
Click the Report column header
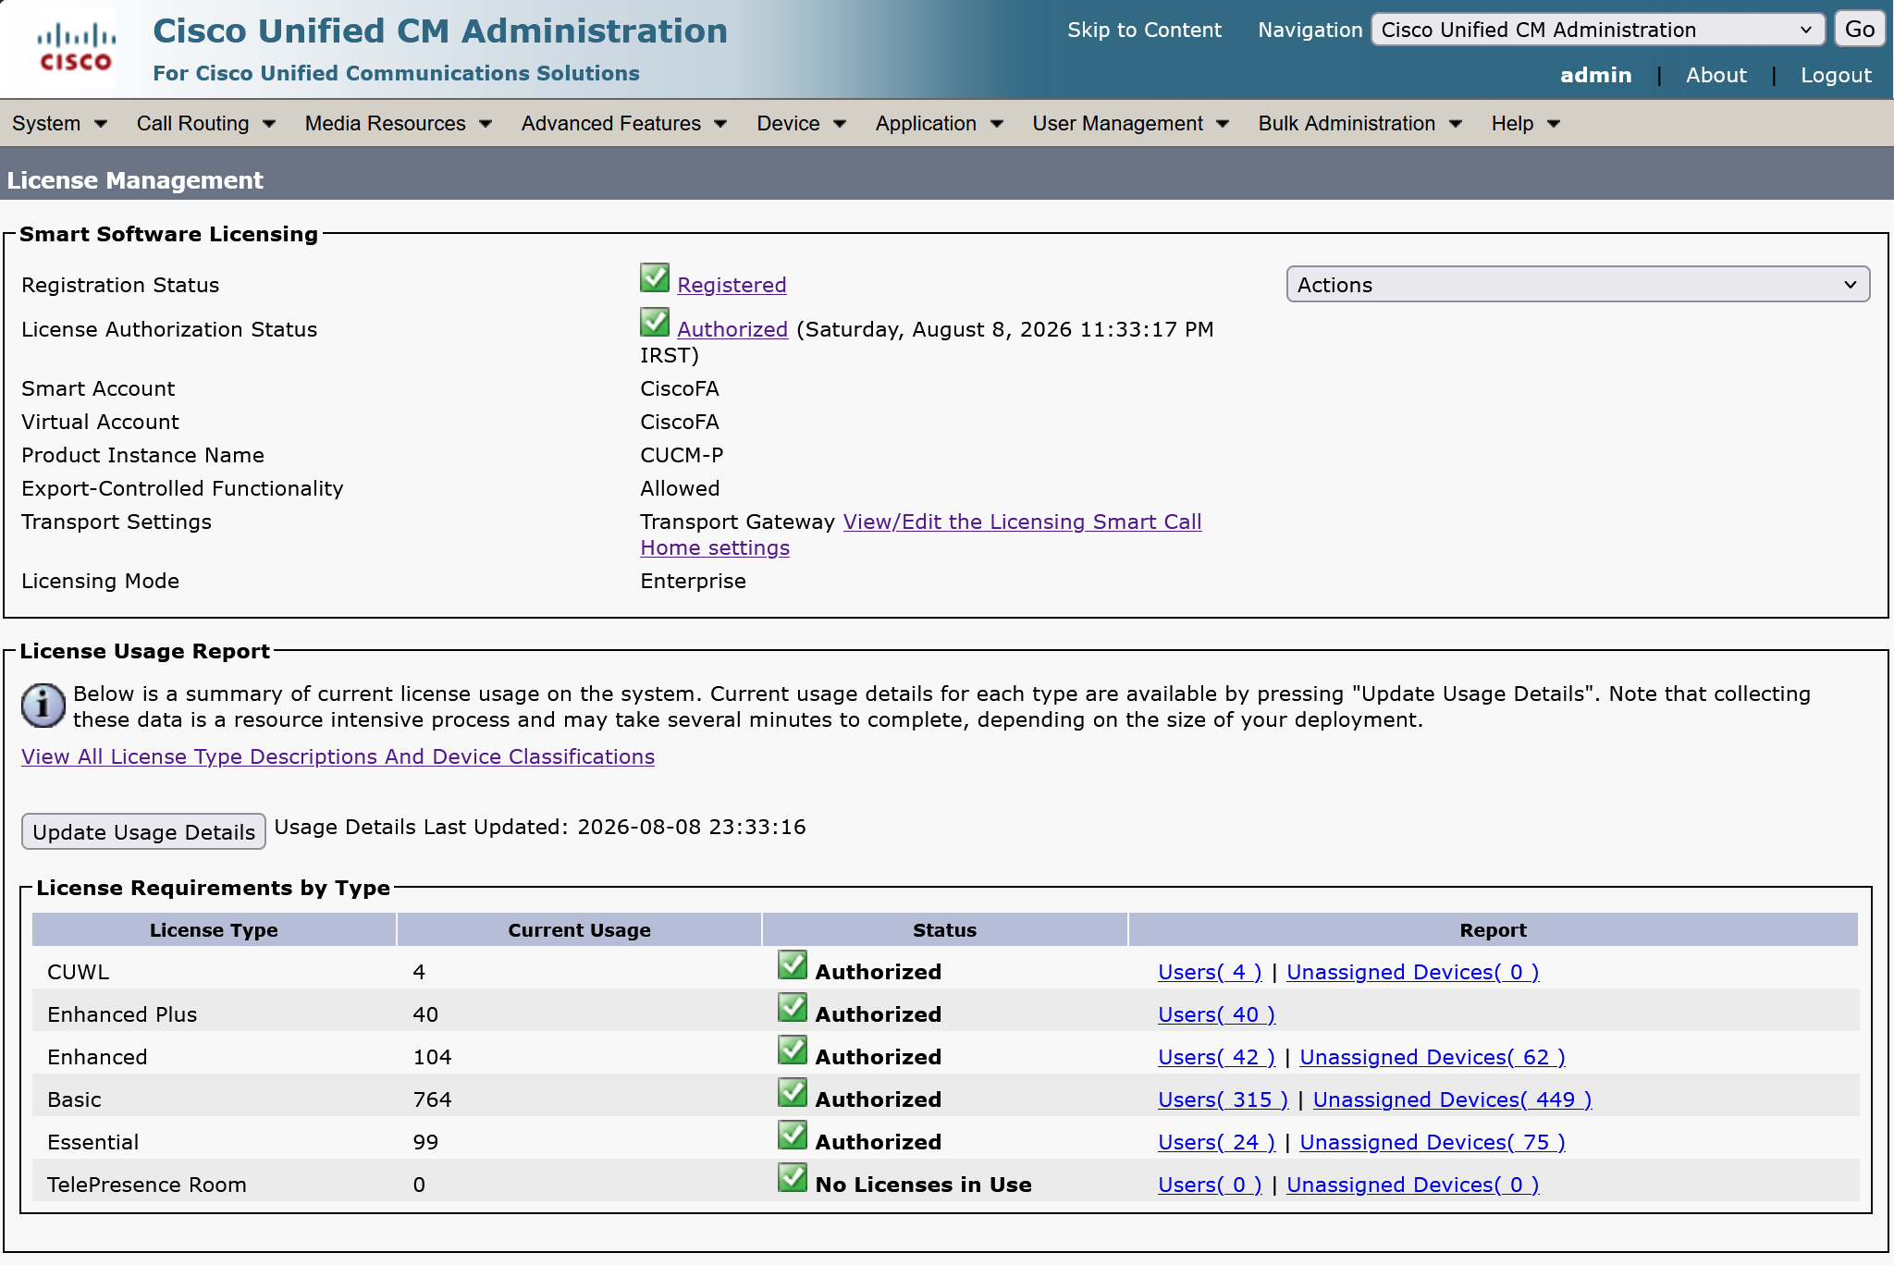tap(1493, 930)
